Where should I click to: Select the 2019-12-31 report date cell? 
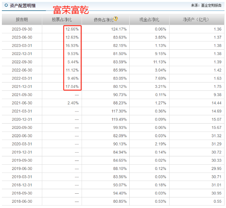pyautogui.click(x=22, y=152)
